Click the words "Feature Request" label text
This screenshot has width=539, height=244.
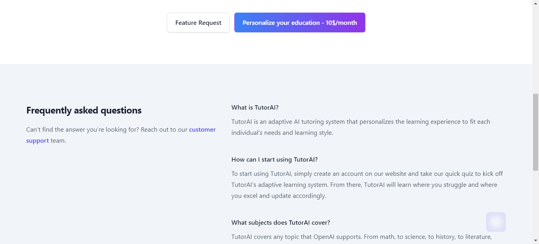point(198,22)
